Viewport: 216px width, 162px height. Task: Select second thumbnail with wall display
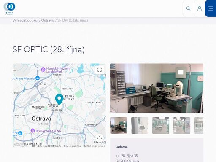point(140,125)
